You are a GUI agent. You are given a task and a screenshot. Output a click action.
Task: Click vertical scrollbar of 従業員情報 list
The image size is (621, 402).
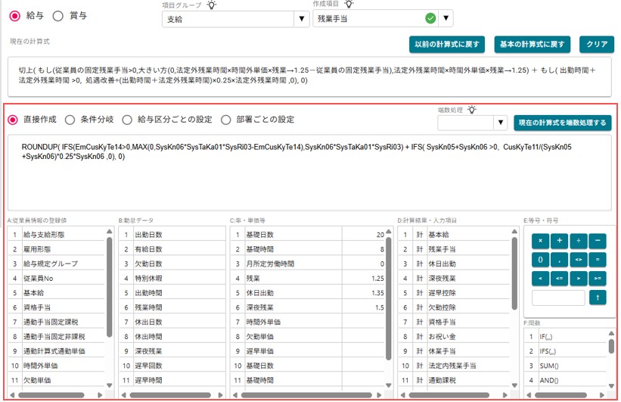110,287
